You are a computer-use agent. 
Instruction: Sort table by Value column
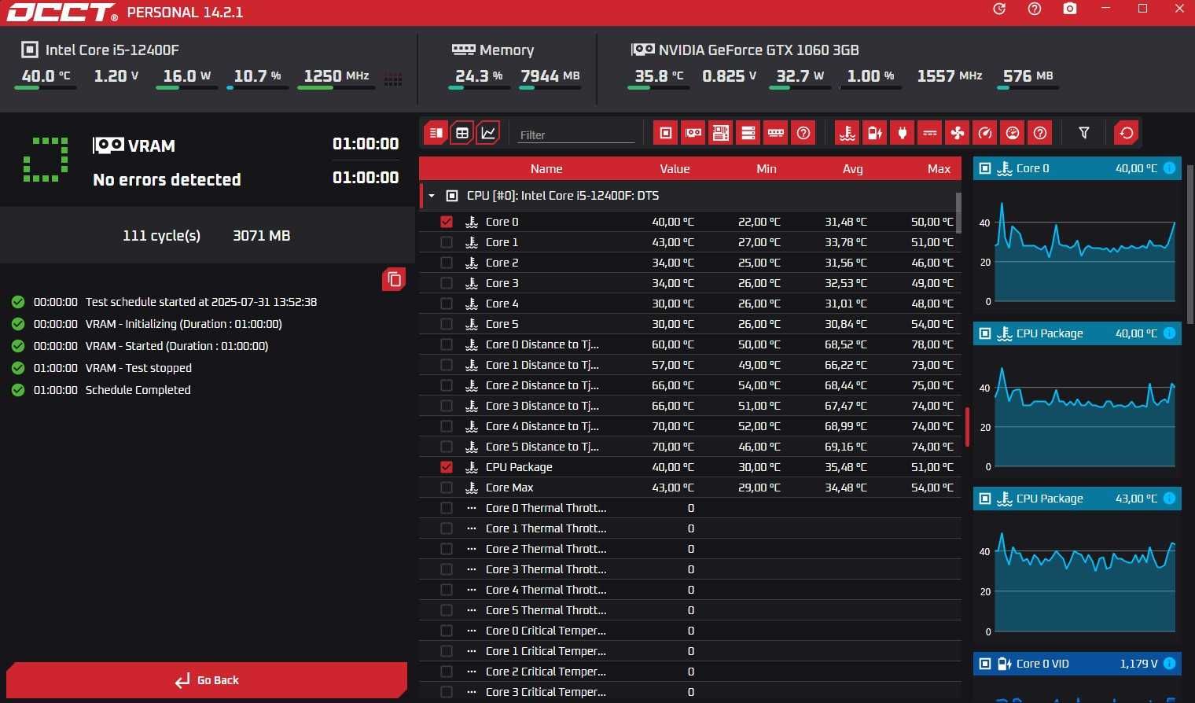[675, 169]
